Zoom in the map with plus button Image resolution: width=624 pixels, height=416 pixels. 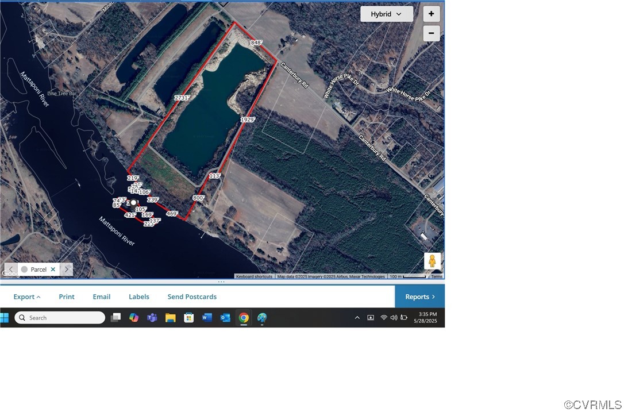coord(431,14)
